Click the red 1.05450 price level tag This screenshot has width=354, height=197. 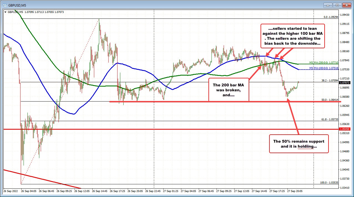(x=345, y=129)
